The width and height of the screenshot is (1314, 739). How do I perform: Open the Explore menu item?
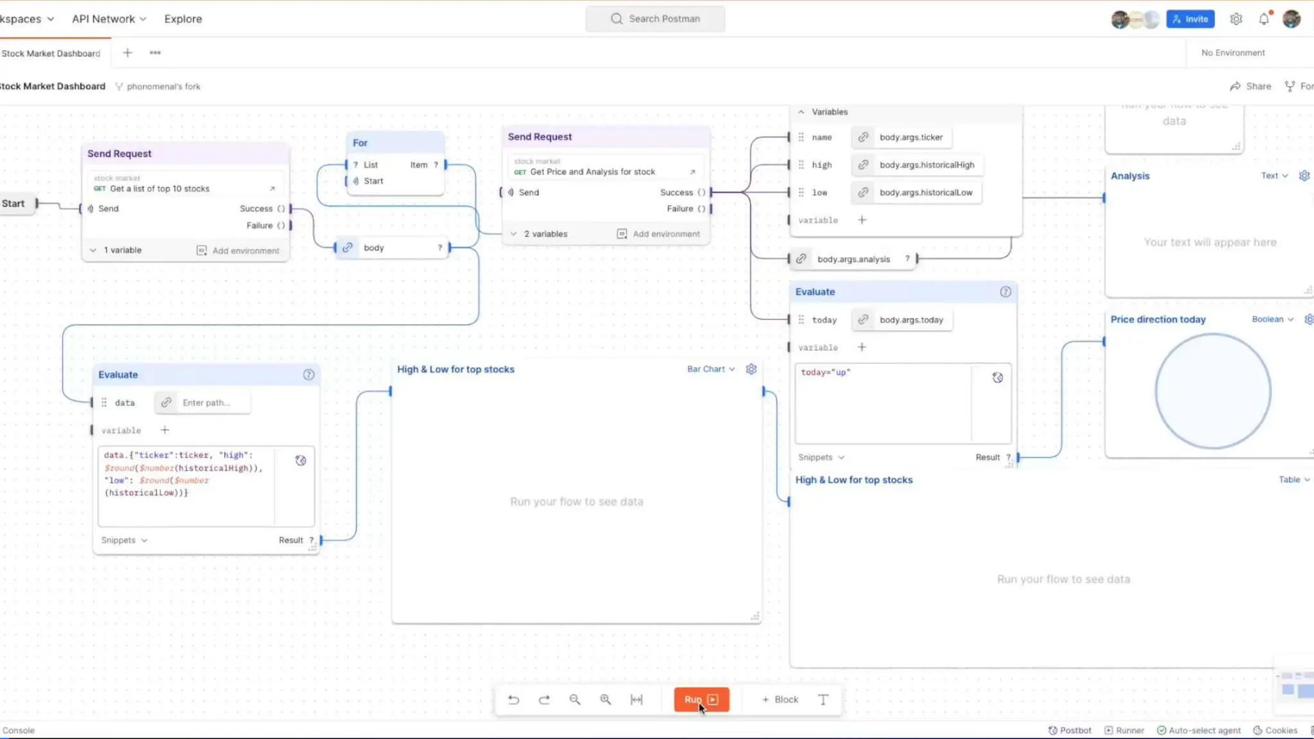(183, 19)
